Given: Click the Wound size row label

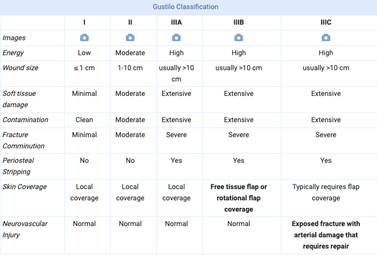Looking at the screenshot, I should coord(20,68).
